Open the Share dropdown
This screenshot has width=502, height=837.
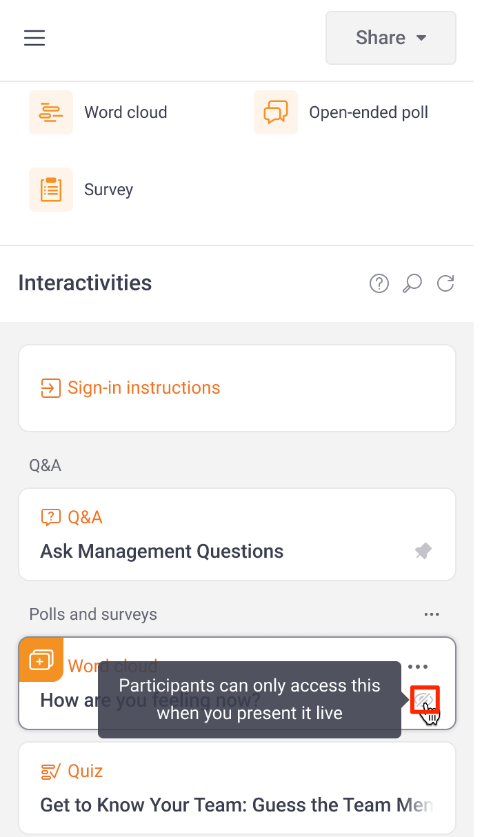(x=390, y=38)
